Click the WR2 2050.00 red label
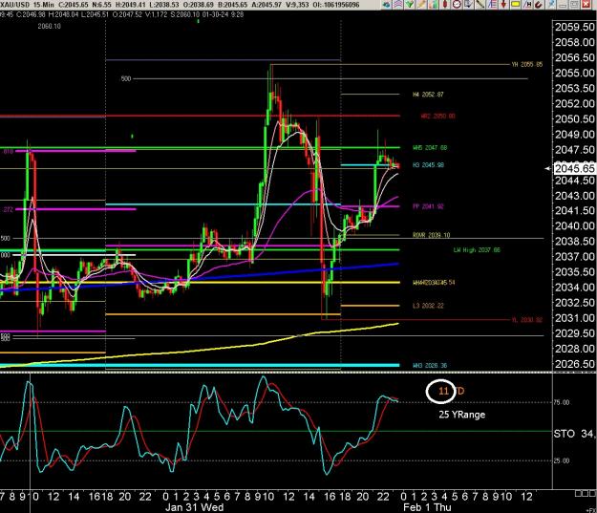Screen dimensions: 597x513 pos(437,116)
